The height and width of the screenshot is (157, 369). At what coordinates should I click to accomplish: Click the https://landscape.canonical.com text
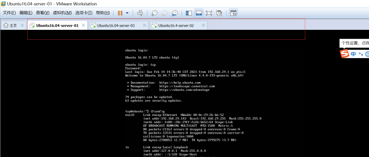(x=187, y=86)
